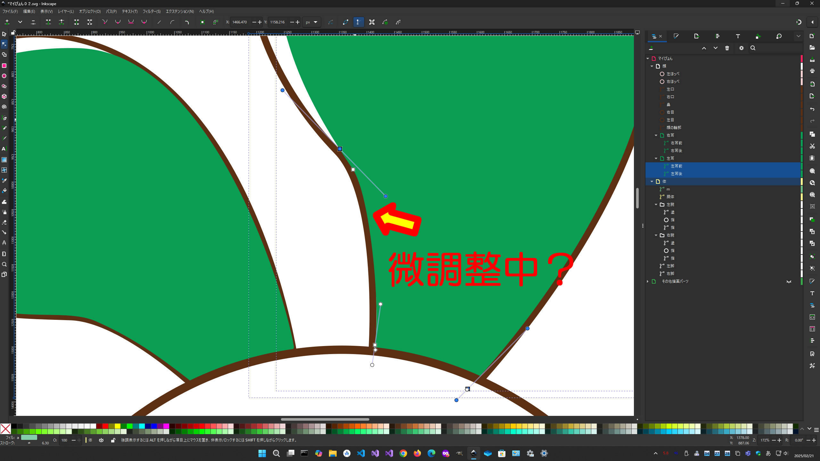Click the scissors cut icon
This screenshot has height=461, width=820.
(812, 146)
